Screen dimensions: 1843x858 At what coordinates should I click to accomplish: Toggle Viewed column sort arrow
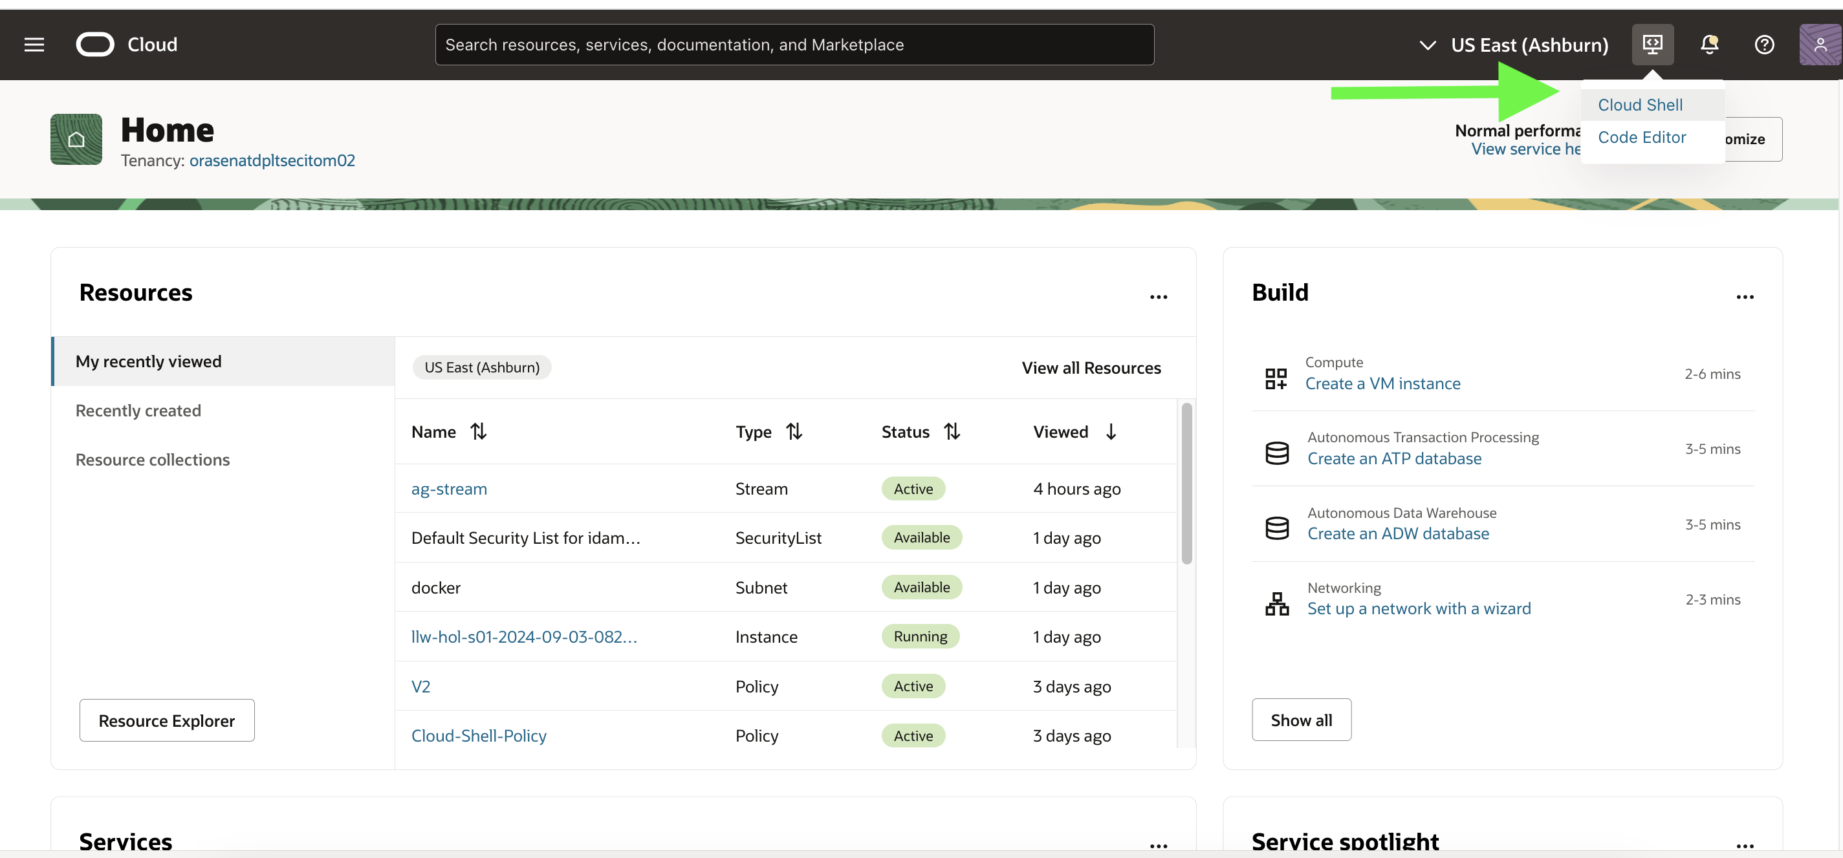click(x=1110, y=431)
